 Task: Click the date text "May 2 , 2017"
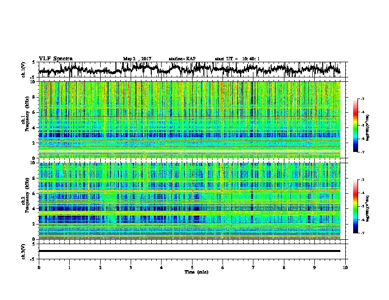pos(137,59)
